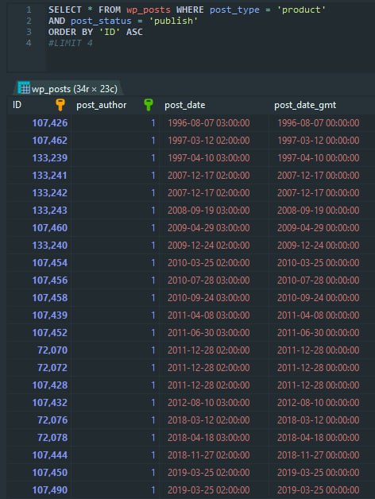375x499 pixels.
Task: Click post_date 2018-11-27 02:00:00
Action: [209, 455]
